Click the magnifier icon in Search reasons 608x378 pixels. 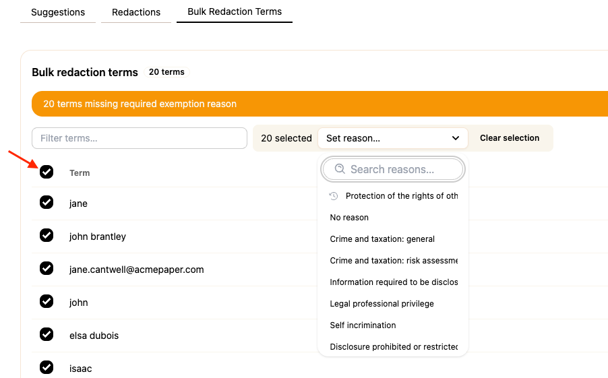[x=340, y=168]
